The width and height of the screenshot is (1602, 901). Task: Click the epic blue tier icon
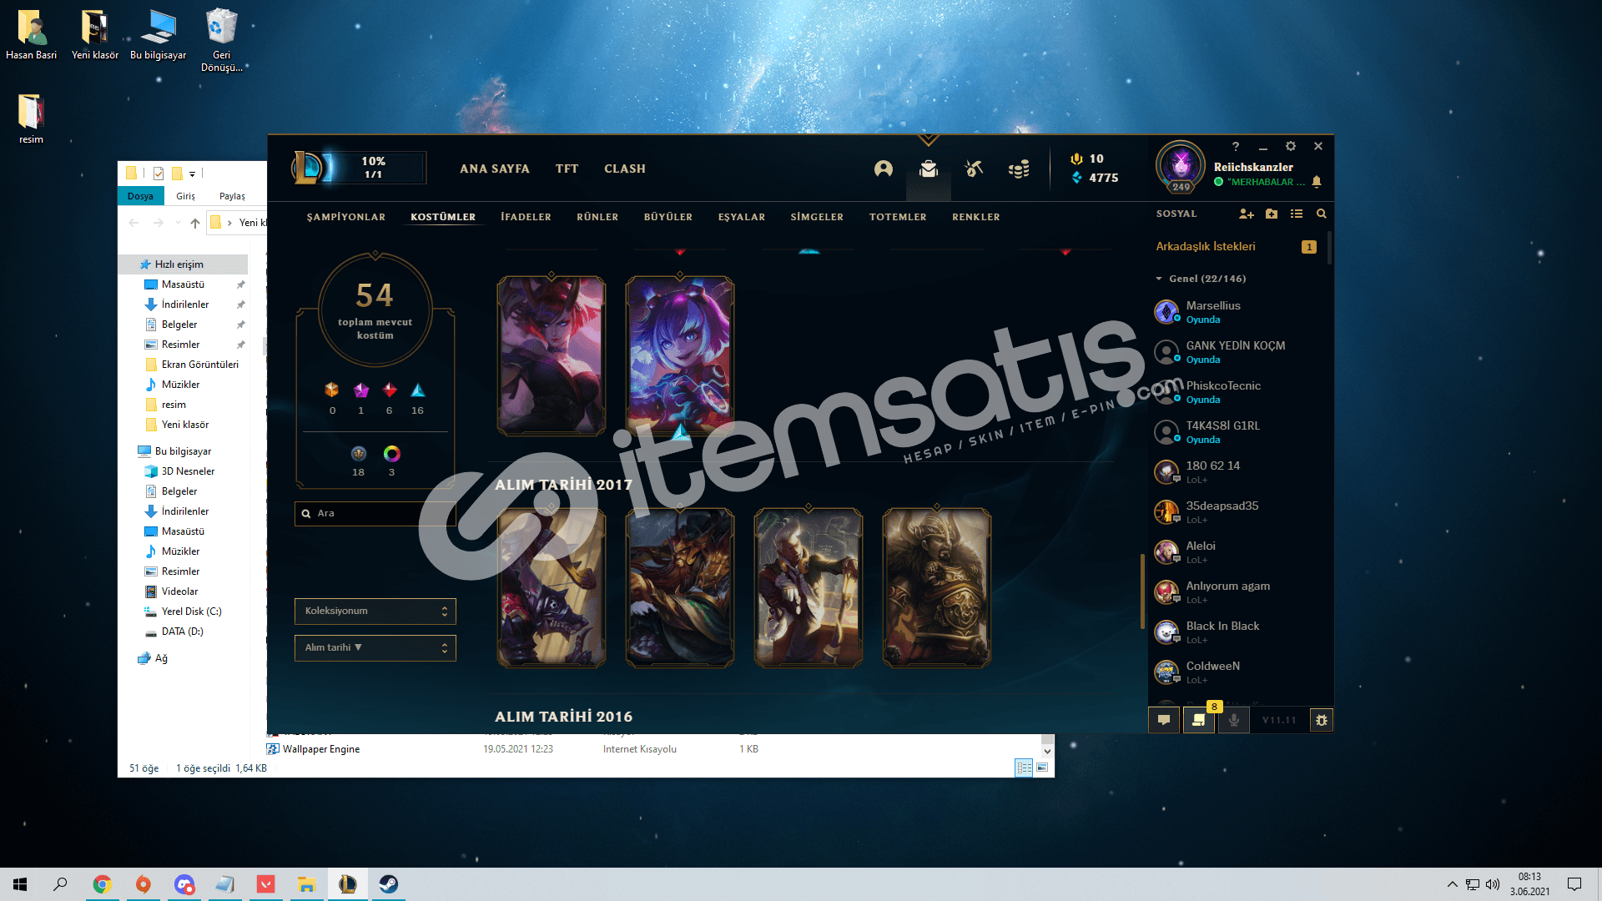click(418, 390)
